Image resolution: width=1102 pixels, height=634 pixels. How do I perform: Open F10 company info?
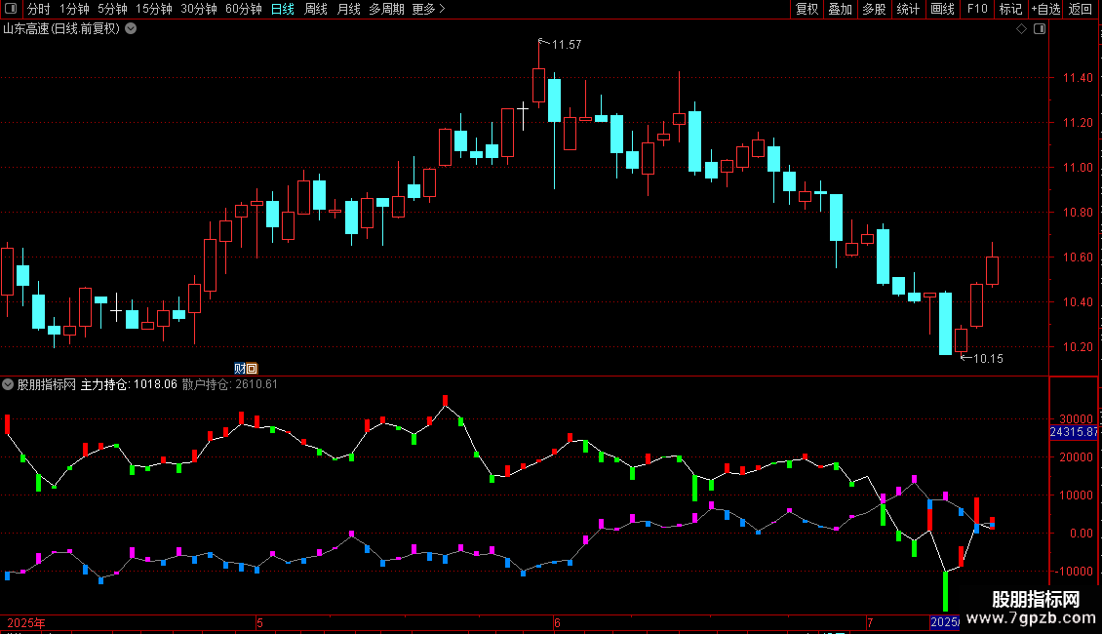(x=977, y=9)
